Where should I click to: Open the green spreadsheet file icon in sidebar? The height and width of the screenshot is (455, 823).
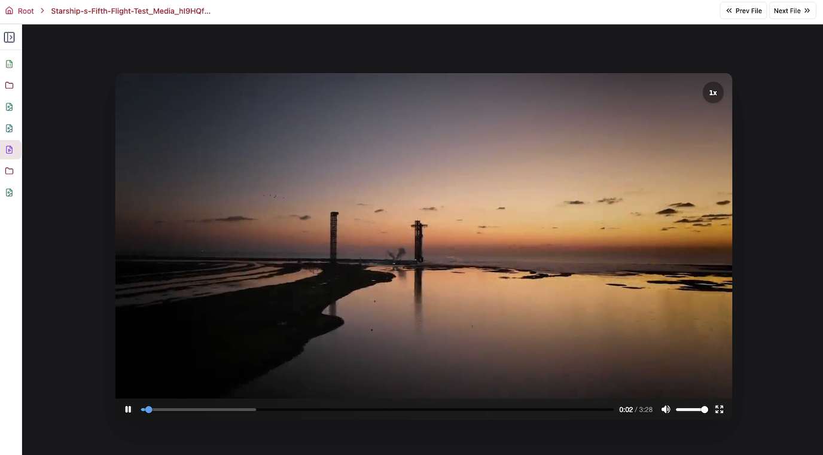tap(10, 64)
